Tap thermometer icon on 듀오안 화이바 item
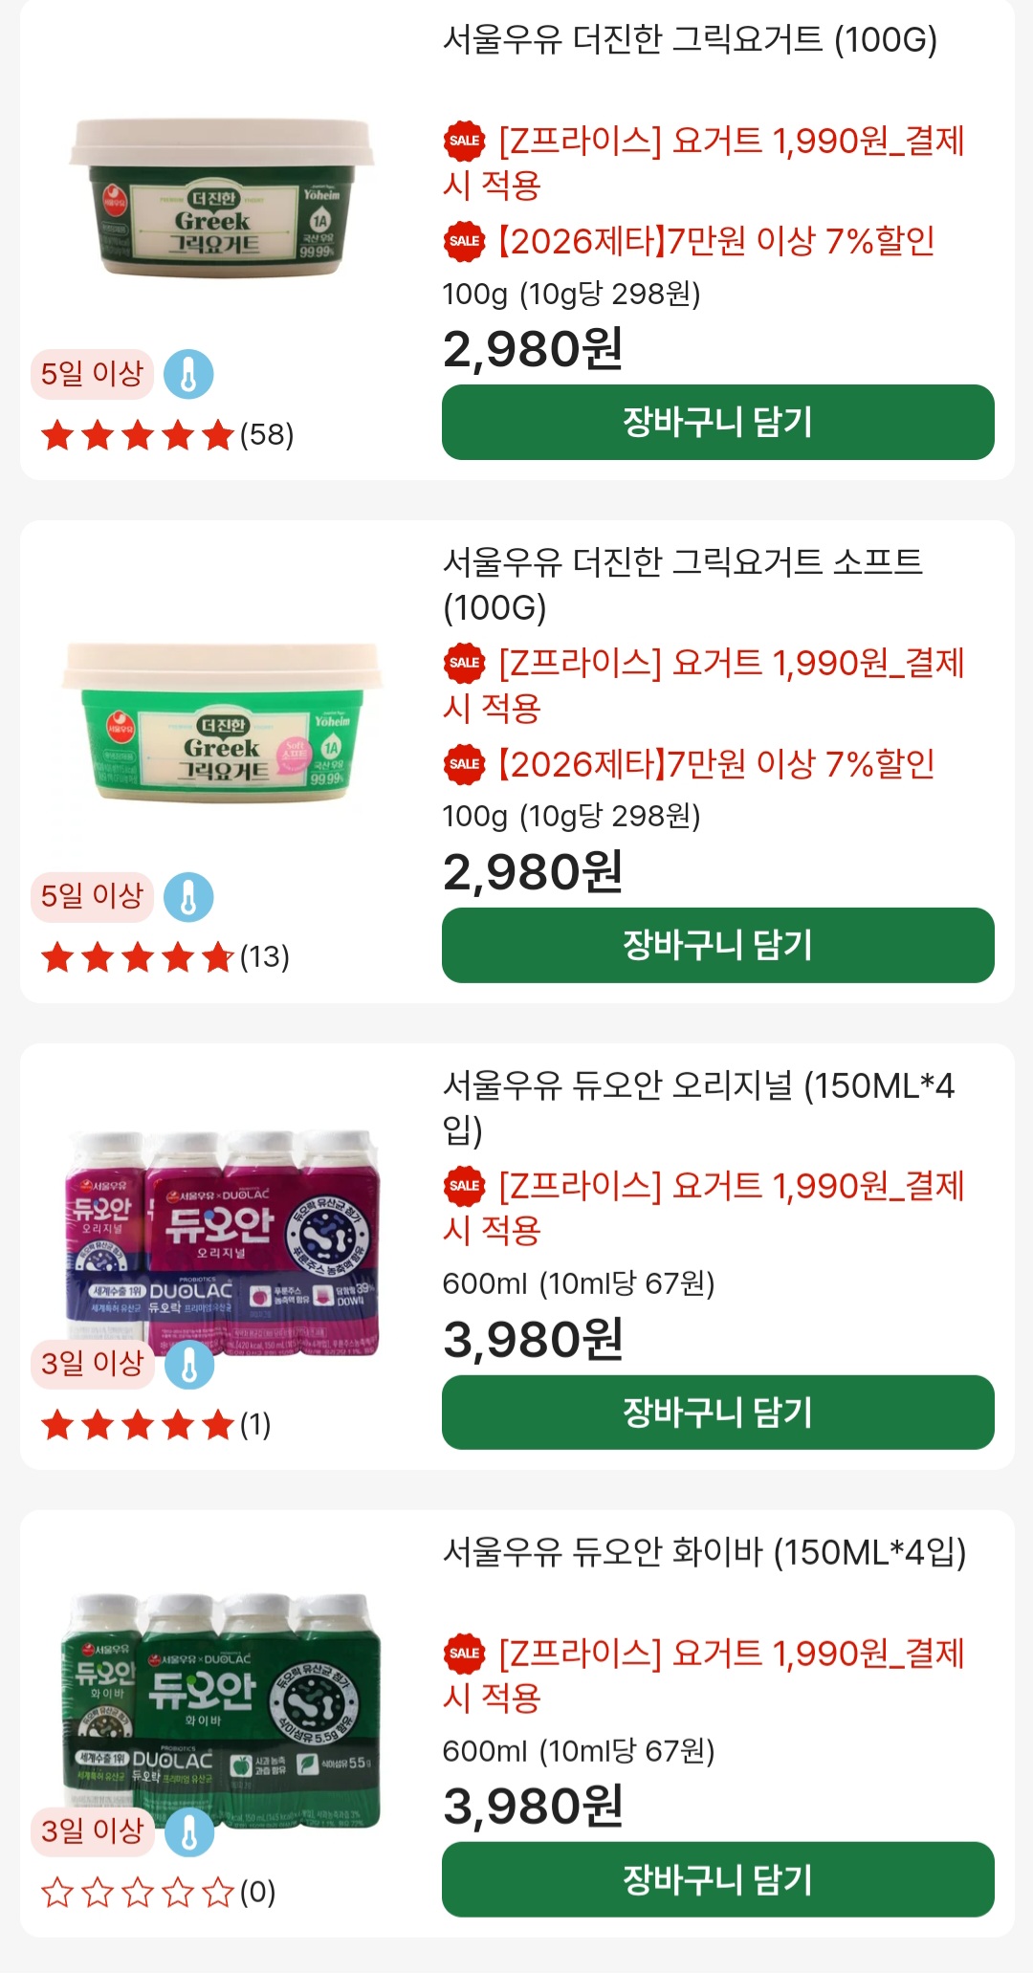1033x1973 pixels. coord(189,1831)
